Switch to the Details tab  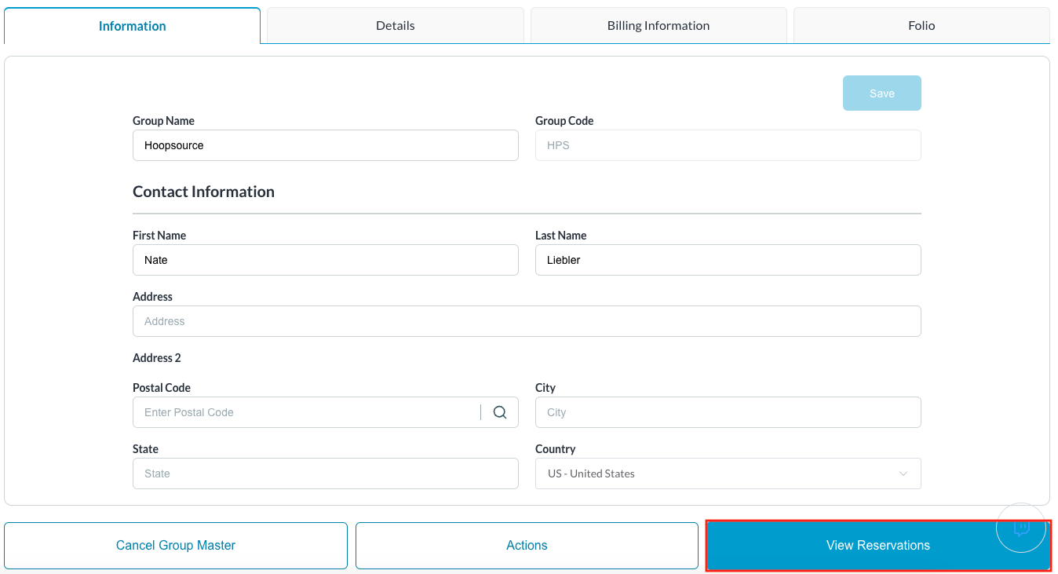[395, 26]
